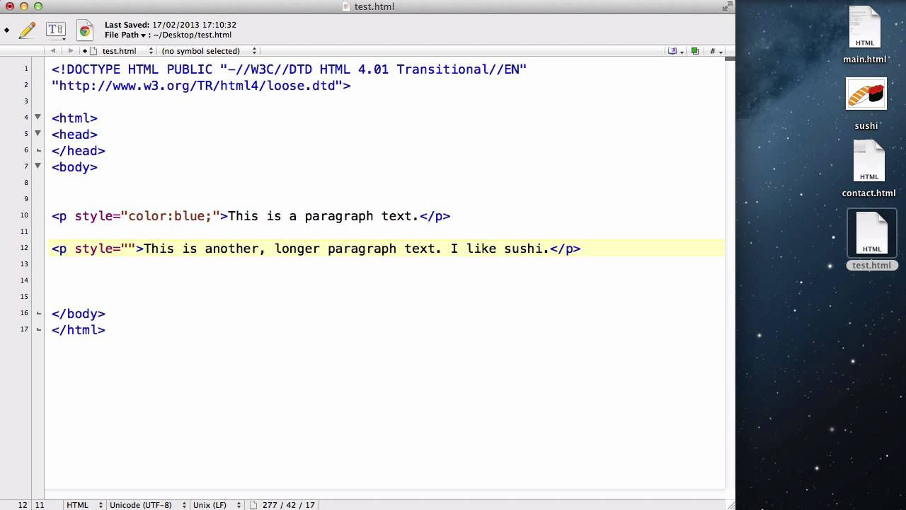Image resolution: width=906 pixels, height=510 pixels.
Task: Collapse the head tag fold triangle on line 5
Action: pyautogui.click(x=38, y=133)
